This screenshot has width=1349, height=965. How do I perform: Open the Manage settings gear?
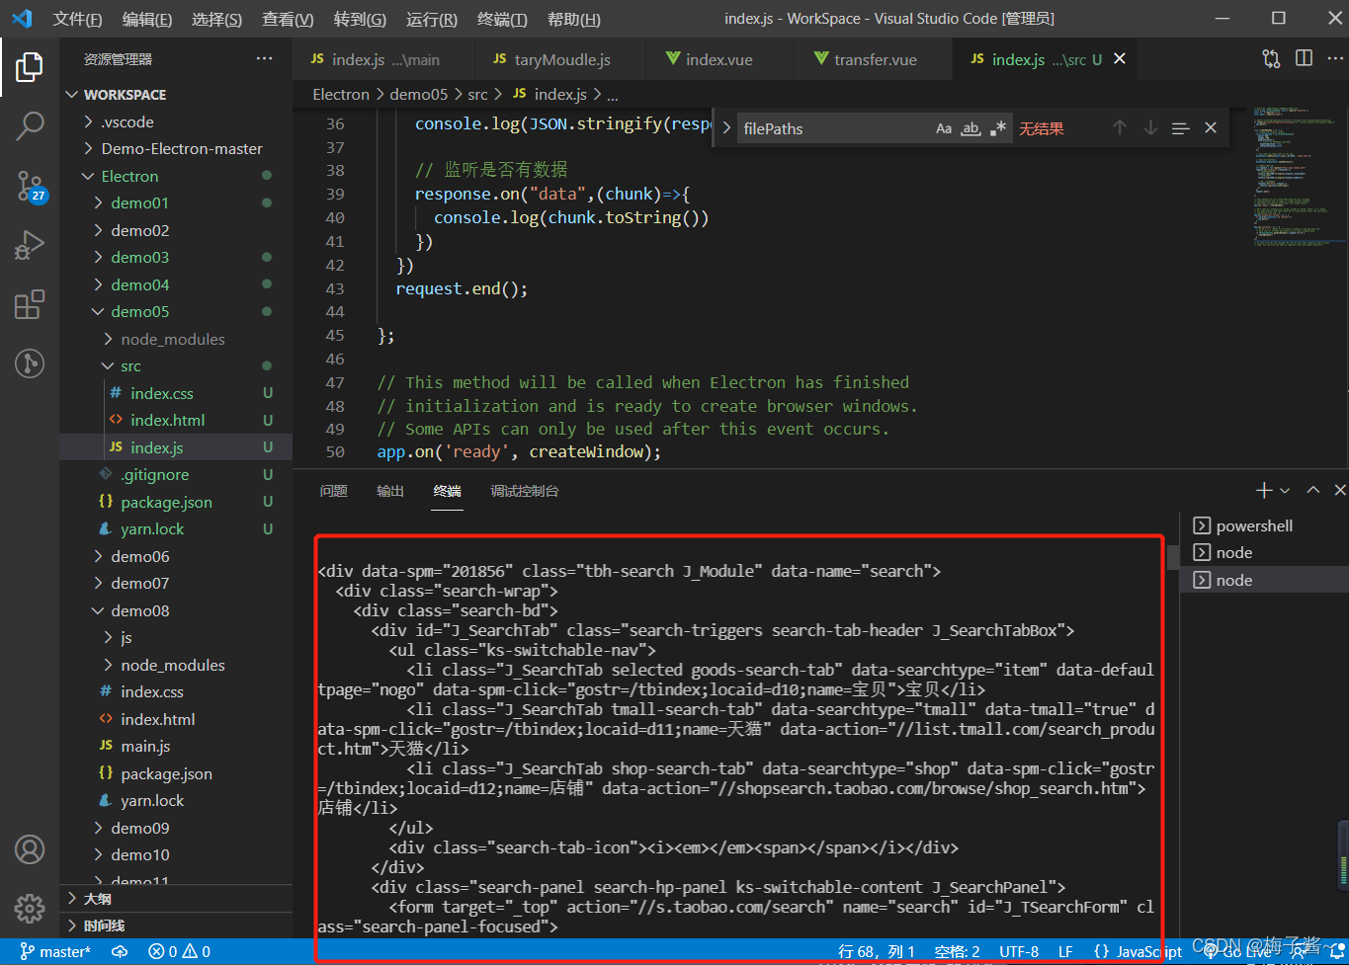click(30, 908)
